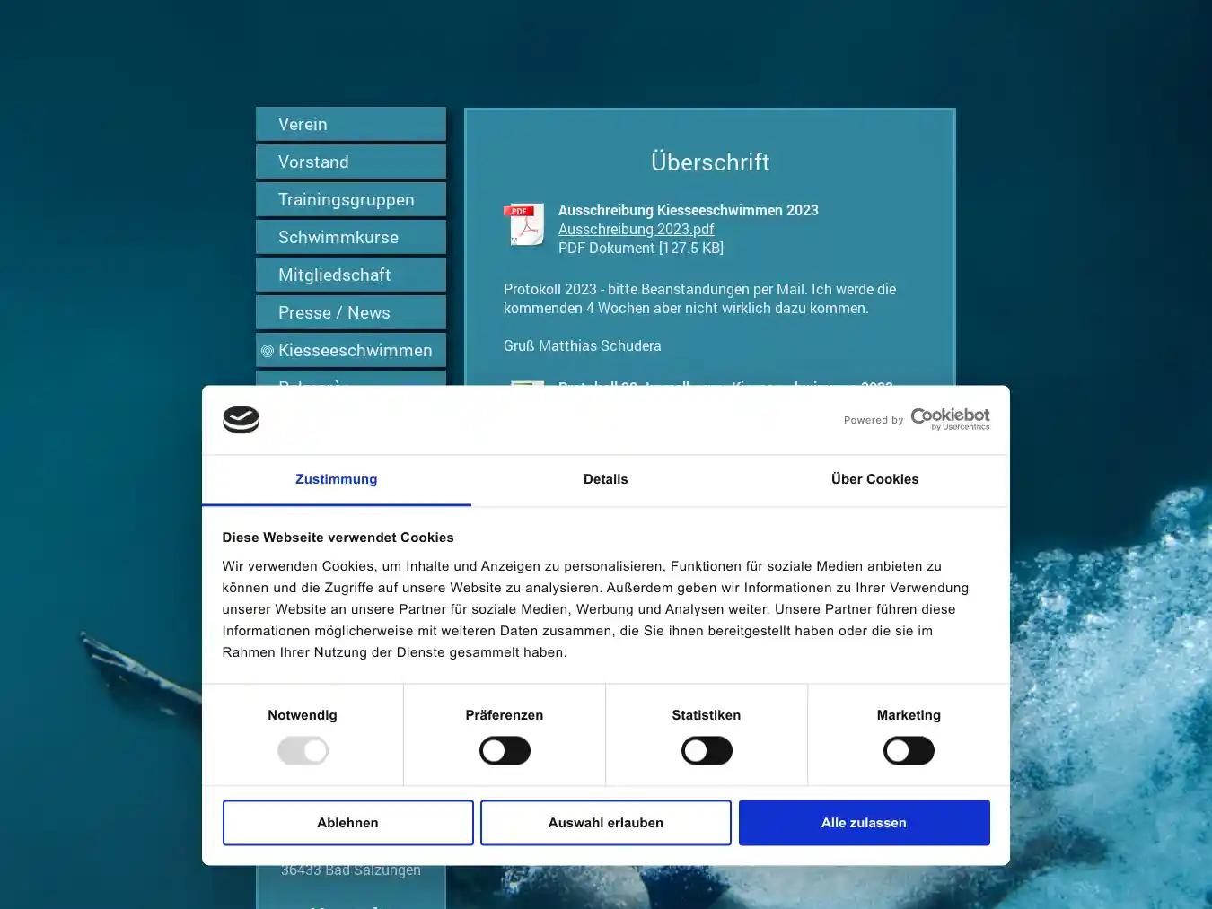The height and width of the screenshot is (909, 1212).
Task: Click the Ablehnen button
Action: (347, 822)
